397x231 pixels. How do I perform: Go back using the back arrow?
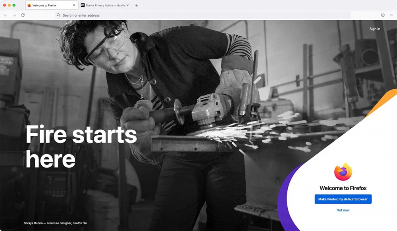pyautogui.click(x=6, y=15)
